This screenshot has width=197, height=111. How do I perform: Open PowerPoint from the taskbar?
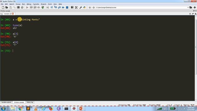(81, 109)
